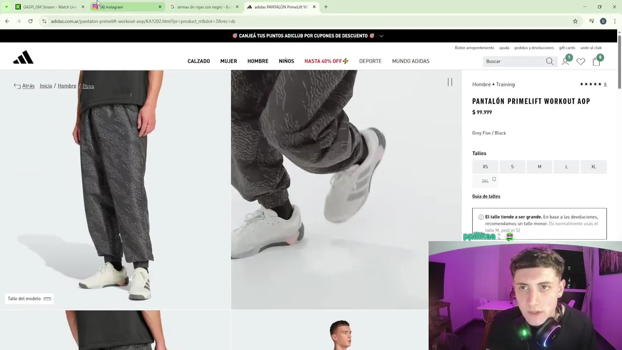Open the HOMBRE menu
The height and width of the screenshot is (350, 622).
[258, 61]
